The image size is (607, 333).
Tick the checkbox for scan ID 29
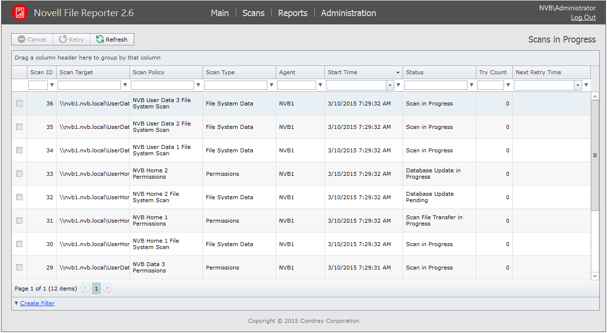[20, 268]
